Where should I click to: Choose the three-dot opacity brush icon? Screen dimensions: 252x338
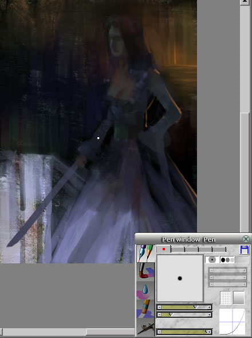click(x=227, y=260)
